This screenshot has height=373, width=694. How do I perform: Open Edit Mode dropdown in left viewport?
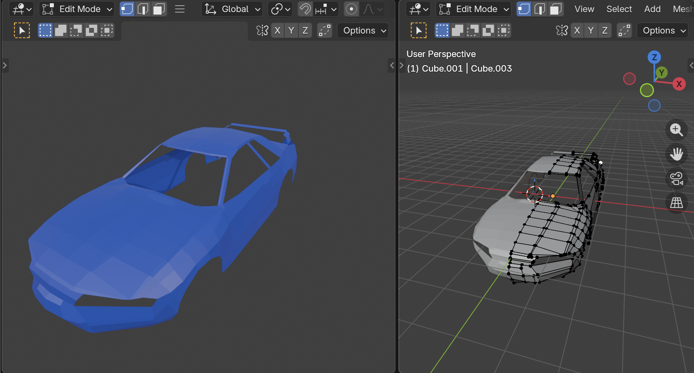pos(77,9)
